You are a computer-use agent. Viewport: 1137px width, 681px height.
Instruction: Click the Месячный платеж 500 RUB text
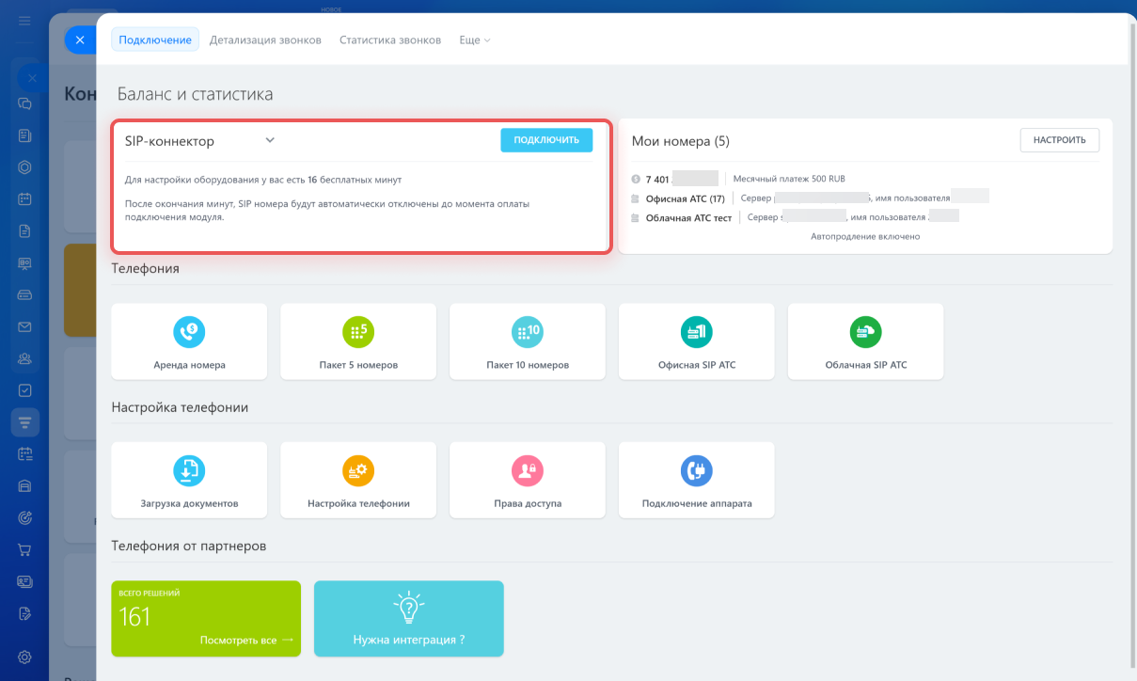tap(789, 179)
